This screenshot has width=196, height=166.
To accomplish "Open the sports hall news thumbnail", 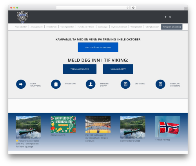I will point(98,124).
